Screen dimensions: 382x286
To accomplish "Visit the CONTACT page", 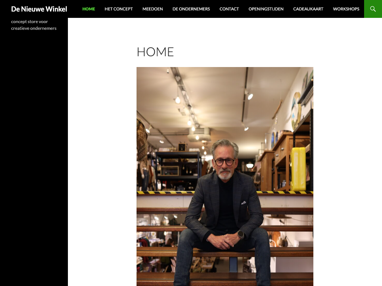I will tap(229, 9).
